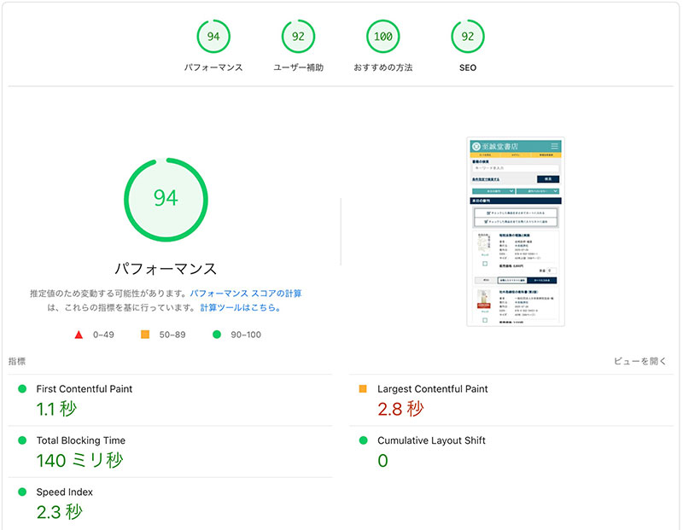
Task: Select the 100 best practices gauge
Action: click(382, 37)
